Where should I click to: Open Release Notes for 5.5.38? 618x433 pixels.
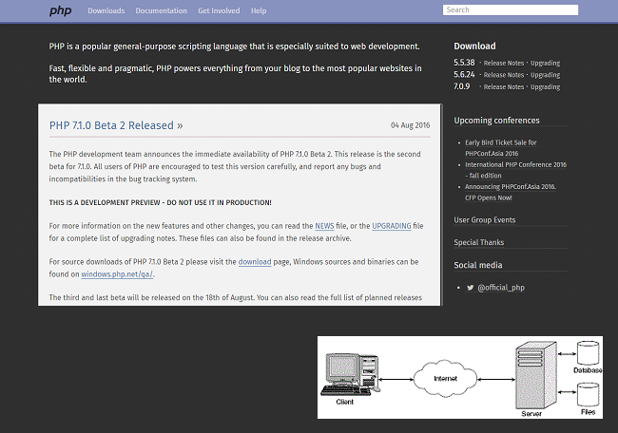(x=504, y=63)
